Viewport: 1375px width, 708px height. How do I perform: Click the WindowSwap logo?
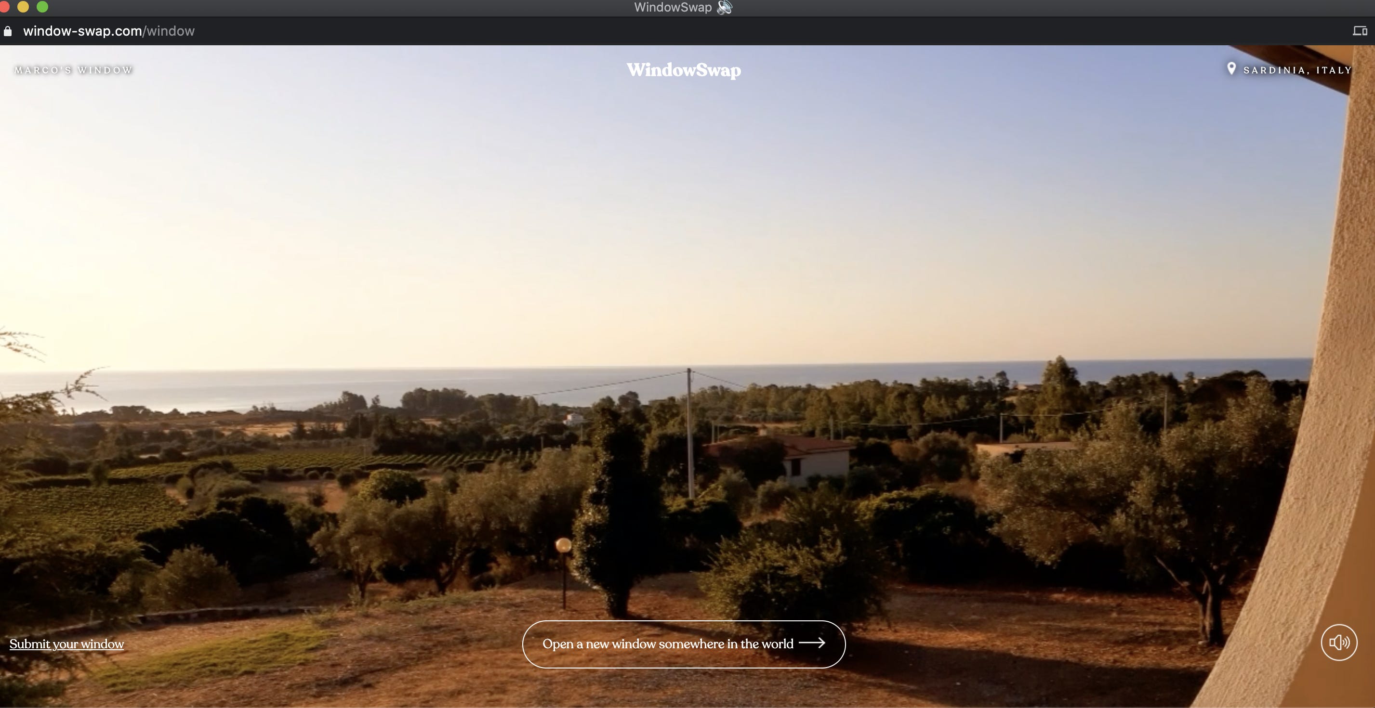point(683,70)
